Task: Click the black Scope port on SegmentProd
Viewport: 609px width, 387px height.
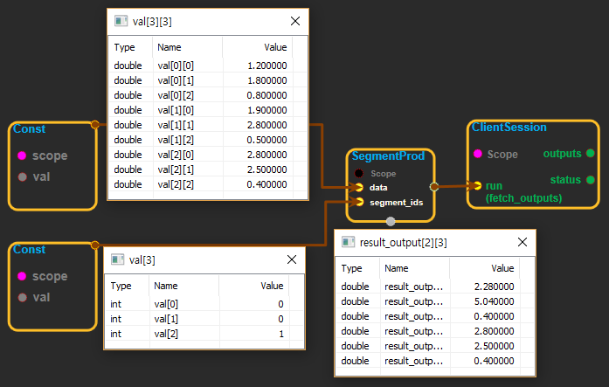Action: (359, 173)
